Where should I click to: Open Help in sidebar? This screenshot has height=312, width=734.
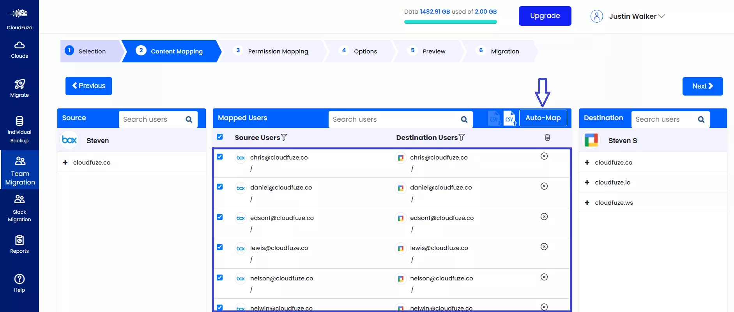[19, 283]
